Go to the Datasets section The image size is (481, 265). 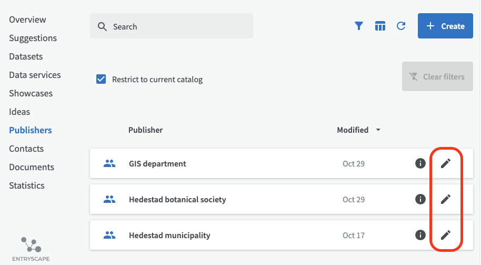(x=26, y=56)
